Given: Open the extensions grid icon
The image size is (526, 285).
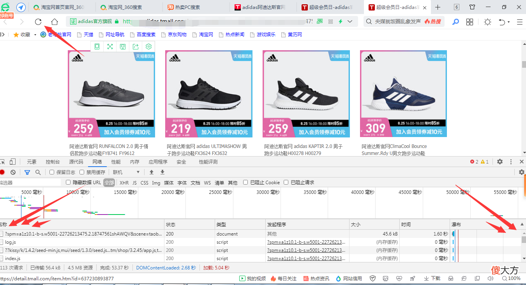Looking at the screenshot, I should click(470, 22).
